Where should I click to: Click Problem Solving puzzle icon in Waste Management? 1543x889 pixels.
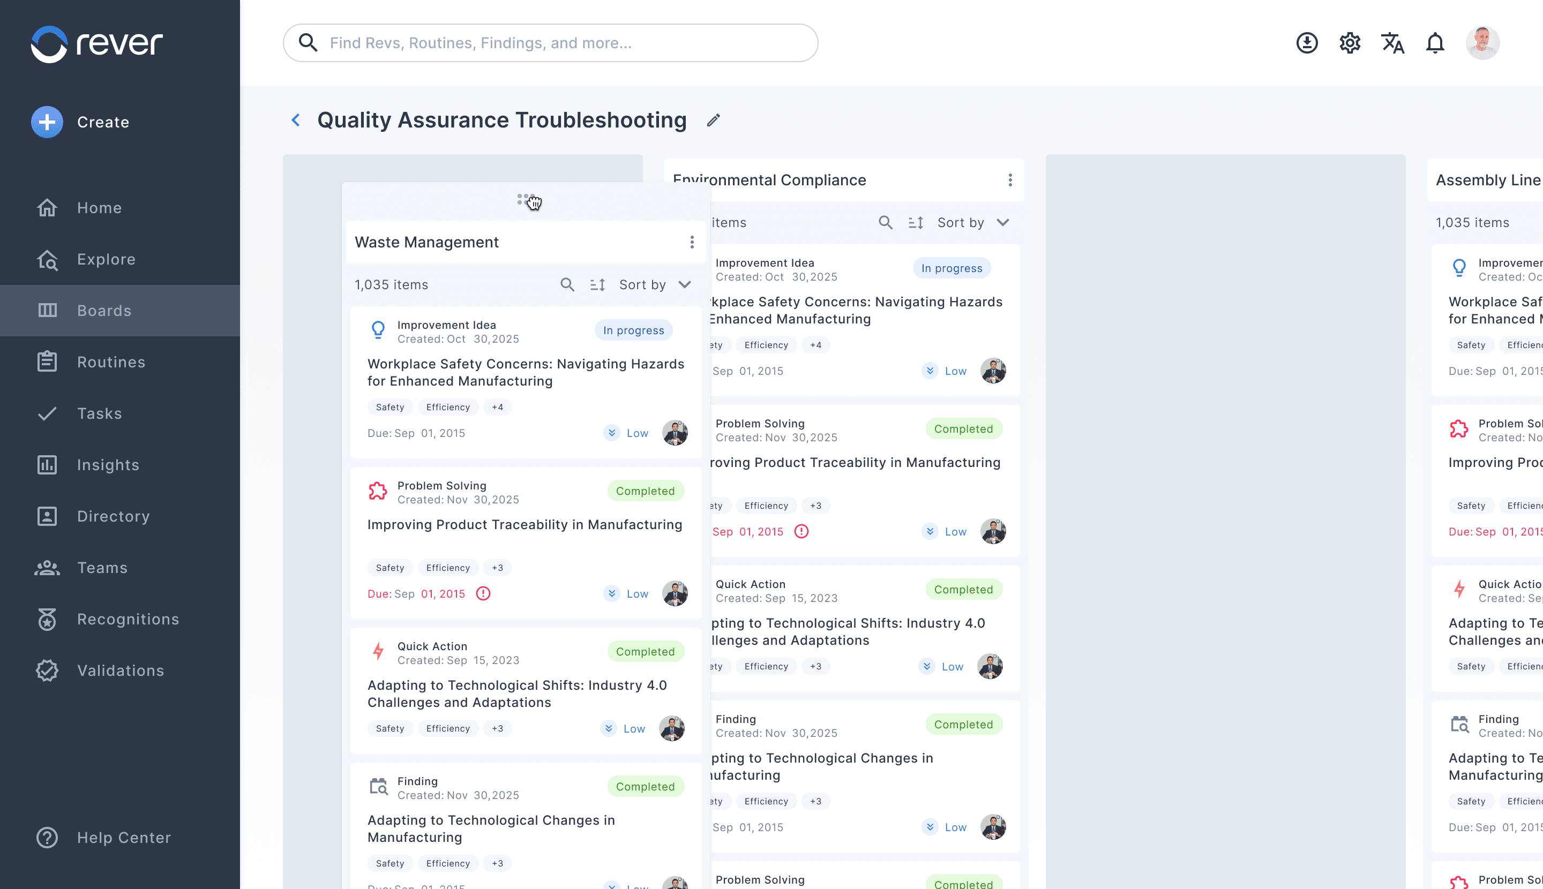[378, 491]
